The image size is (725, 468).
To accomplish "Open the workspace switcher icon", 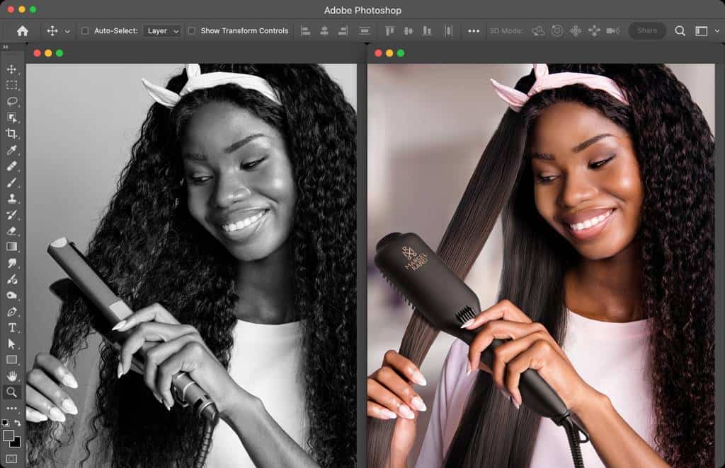I will [702, 31].
